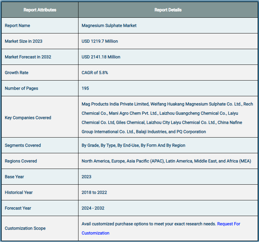Select the '195' pages value
Image resolution: width=259 pixels, height=242 pixels.
pos(85,88)
